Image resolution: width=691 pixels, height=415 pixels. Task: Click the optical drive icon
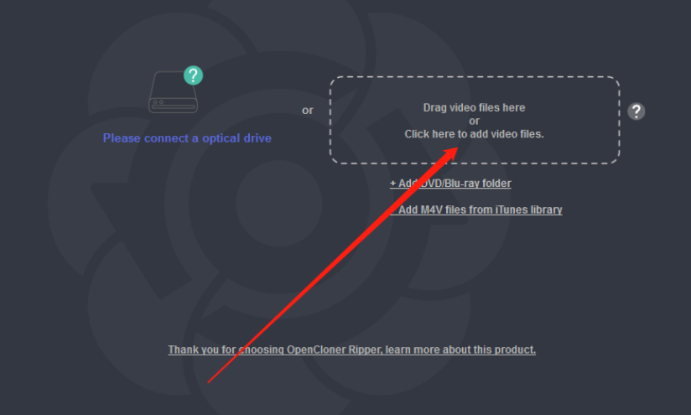[x=174, y=91]
